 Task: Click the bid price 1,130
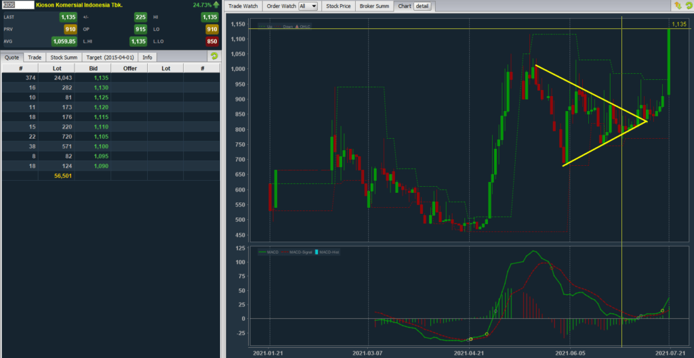[101, 87]
